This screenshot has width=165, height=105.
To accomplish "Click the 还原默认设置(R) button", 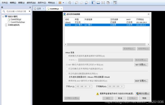I will (x=72, y=98).
